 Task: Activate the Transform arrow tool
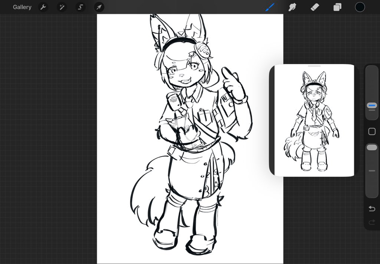99,7
